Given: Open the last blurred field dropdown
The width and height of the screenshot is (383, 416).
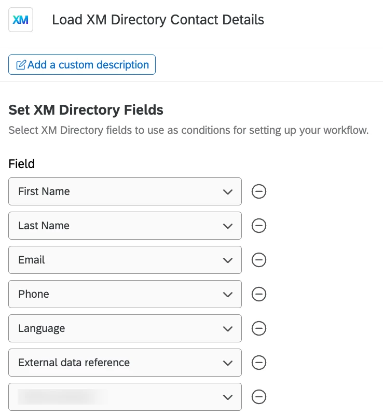Looking at the screenshot, I should click(125, 397).
